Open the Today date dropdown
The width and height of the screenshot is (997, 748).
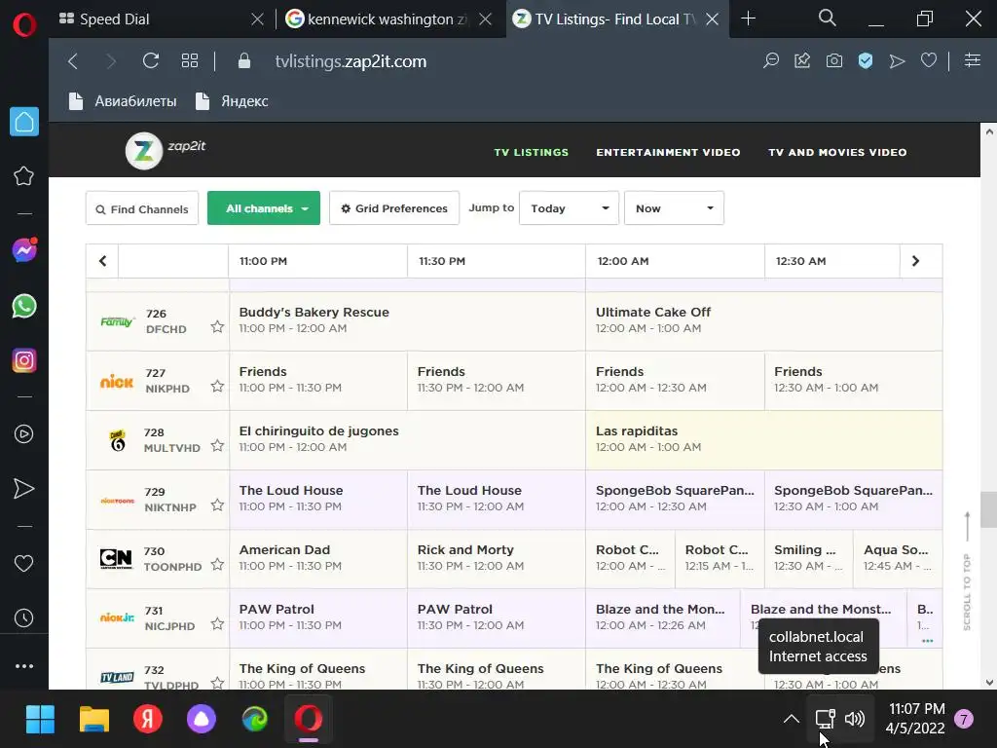pyautogui.click(x=569, y=208)
